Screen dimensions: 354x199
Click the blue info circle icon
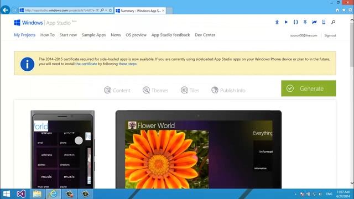[27, 64]
